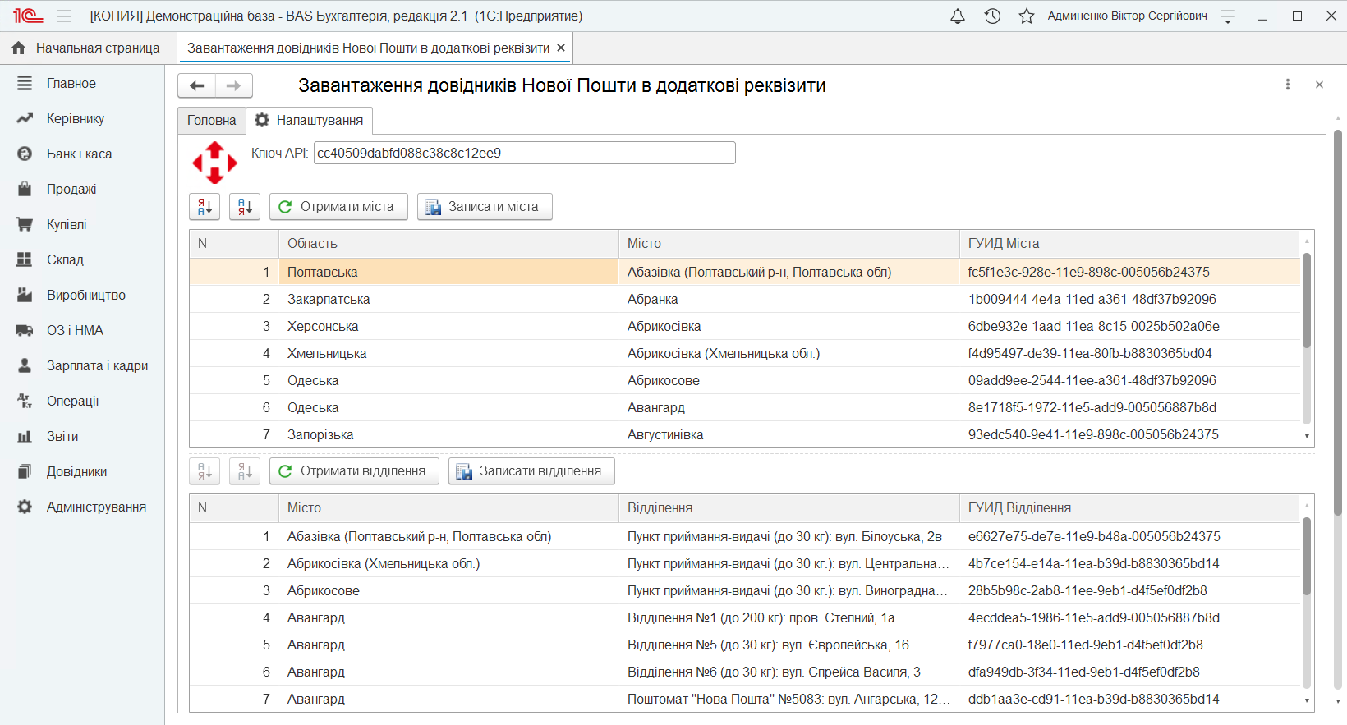Select GUID e6627e75-de7e-11e9-b48a-005056b24375
Viewport: 1347px width, 725px height.
[x=1129, y=536]
